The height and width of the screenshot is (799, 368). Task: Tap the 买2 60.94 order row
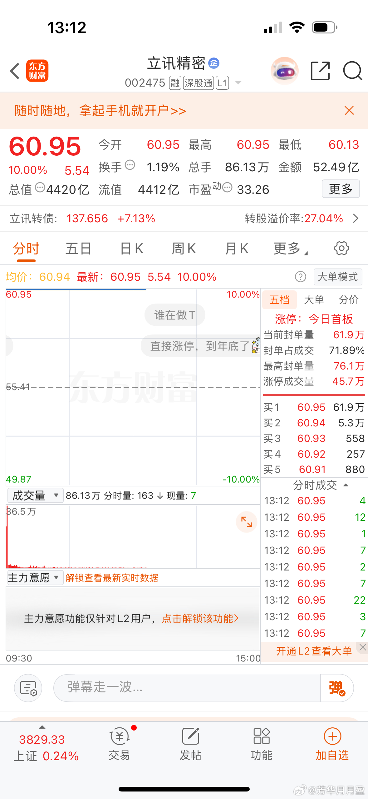pyautogui.click(x=314, y=423)
